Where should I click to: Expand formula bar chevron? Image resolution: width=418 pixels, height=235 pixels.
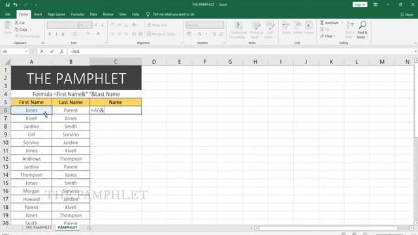[x=415, y=52]
